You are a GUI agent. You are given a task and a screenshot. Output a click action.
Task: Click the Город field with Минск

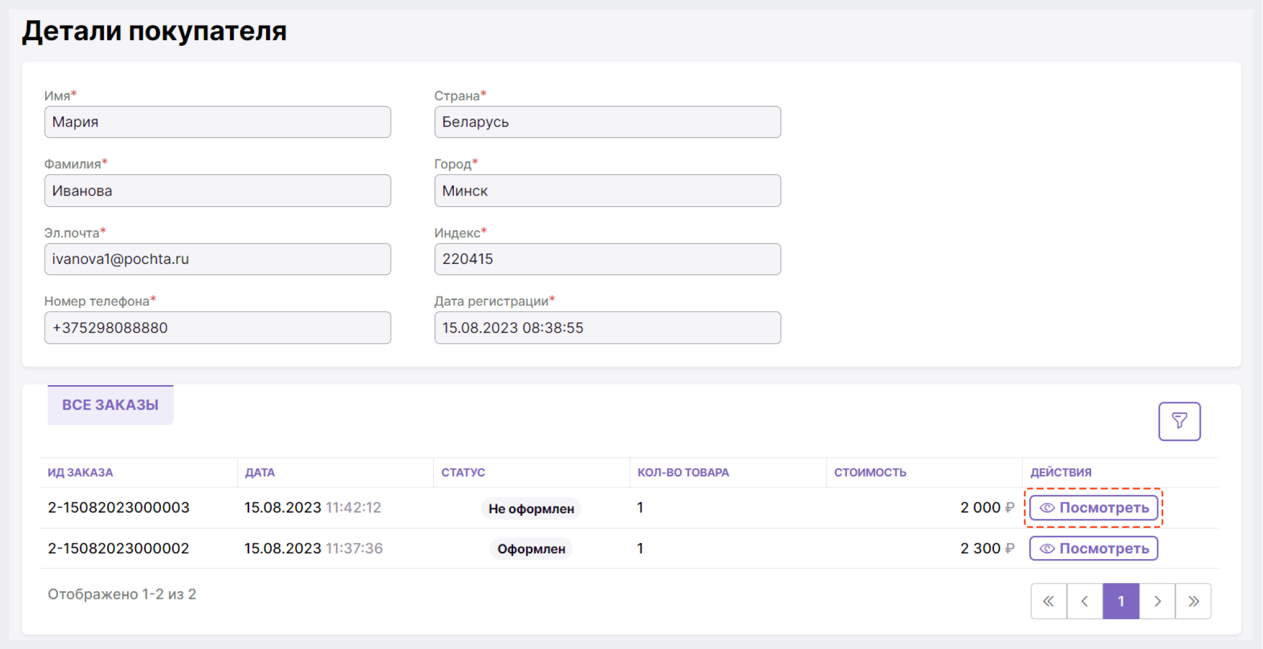click(607, 191)
